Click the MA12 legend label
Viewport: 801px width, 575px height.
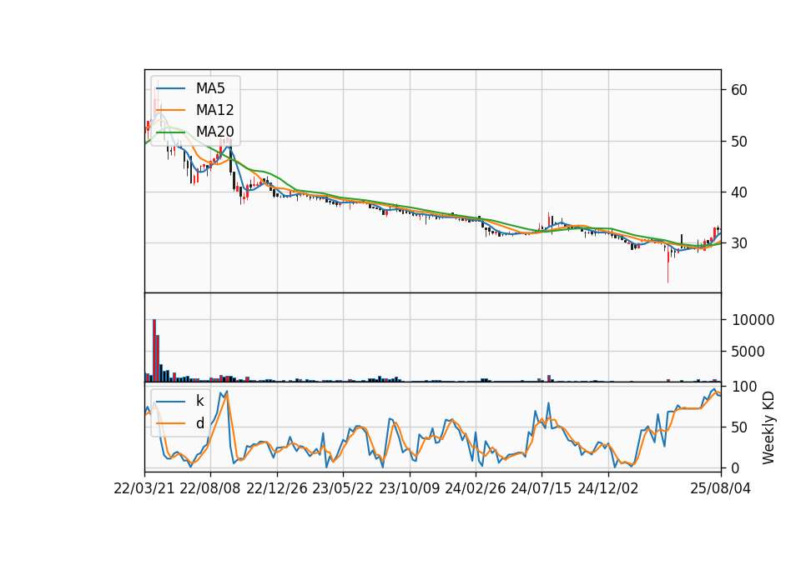point(214,110)
